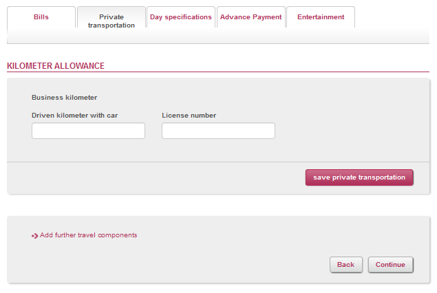Open the Entertainment tab

point(321,17)
